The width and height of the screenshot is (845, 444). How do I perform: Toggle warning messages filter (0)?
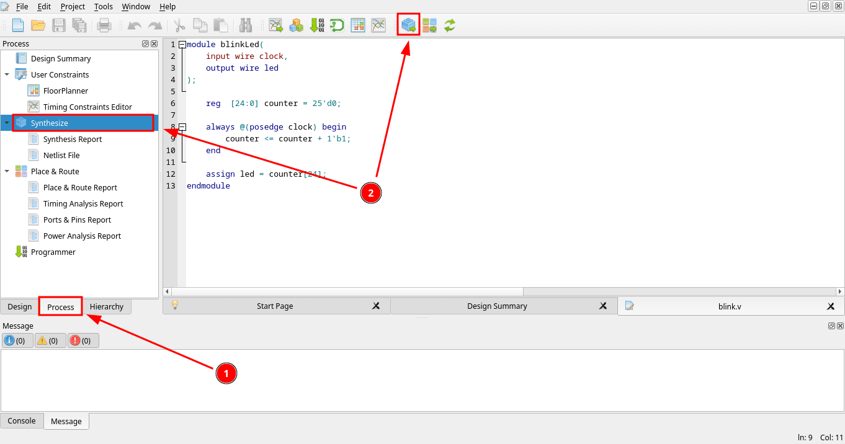[50, 340]
